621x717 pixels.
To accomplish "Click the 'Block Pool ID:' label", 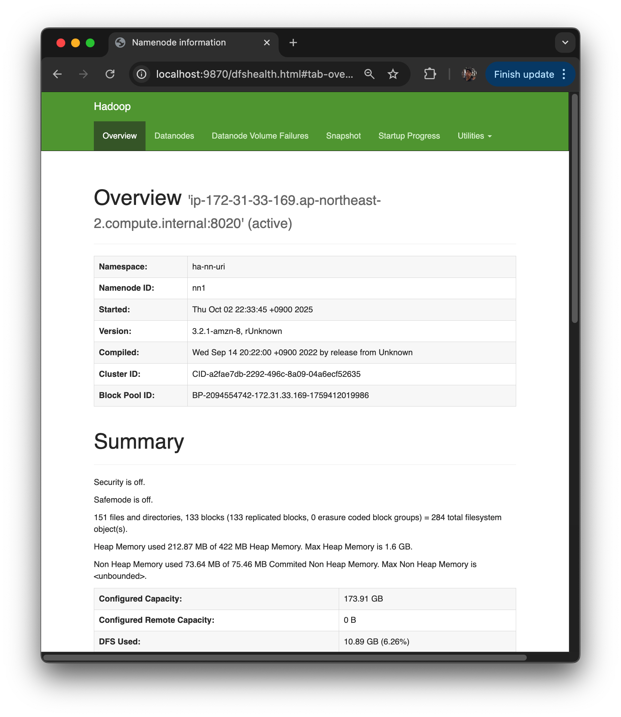I will (x=127, y=396).
